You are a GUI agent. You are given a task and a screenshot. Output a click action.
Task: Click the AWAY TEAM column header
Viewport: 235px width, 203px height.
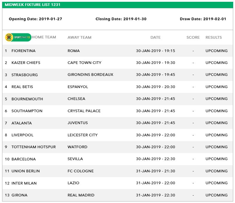point(79,38)
